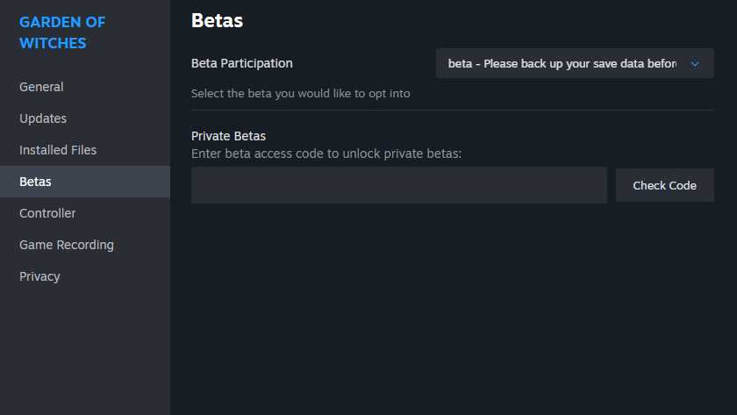
Task: Click the "Select the beta" hint text
Action: 300,93
